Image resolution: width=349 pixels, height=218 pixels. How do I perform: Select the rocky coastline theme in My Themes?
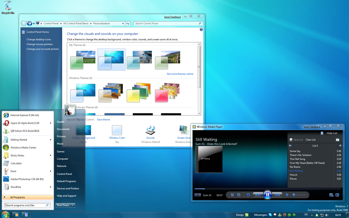[x=139, y=60]
